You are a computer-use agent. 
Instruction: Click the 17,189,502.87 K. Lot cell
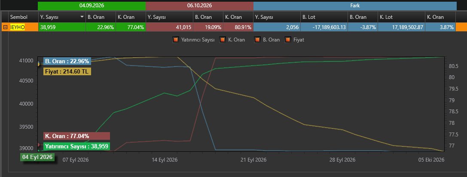click(x=401, y=27)
